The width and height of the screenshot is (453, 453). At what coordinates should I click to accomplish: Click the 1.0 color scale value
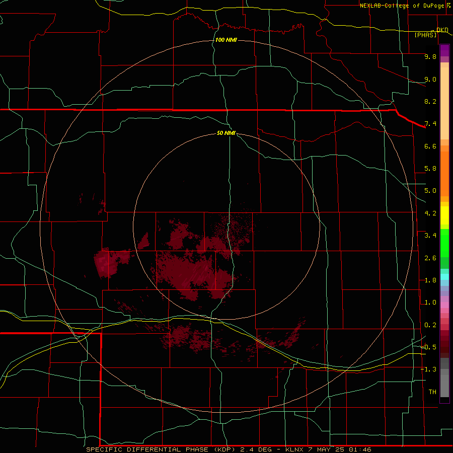click(430, 303)
